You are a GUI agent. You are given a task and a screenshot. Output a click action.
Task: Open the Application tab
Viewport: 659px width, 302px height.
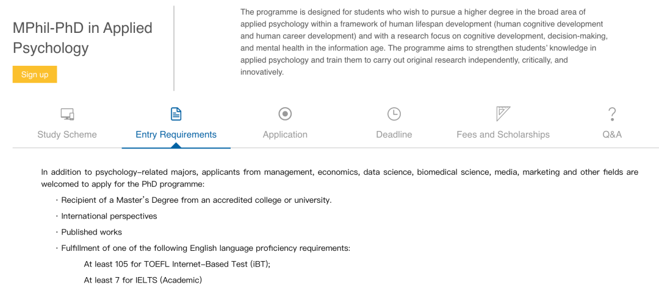pyautogui.click(x=285, y=135)
